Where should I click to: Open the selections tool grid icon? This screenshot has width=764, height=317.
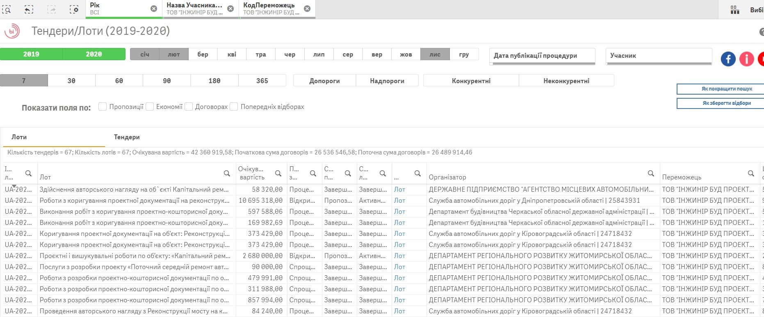[735, 10]
